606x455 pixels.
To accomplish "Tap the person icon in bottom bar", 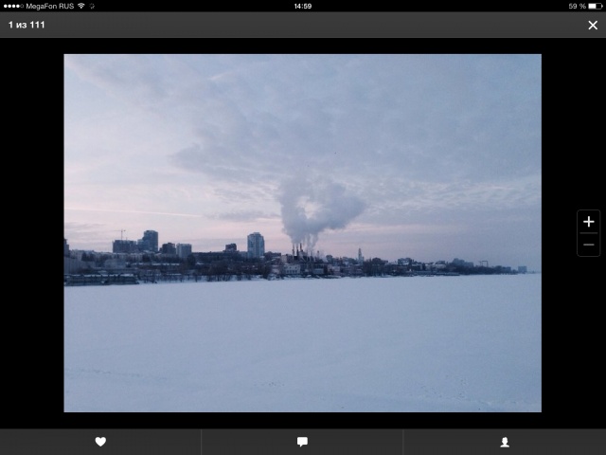I will [504, 442].
